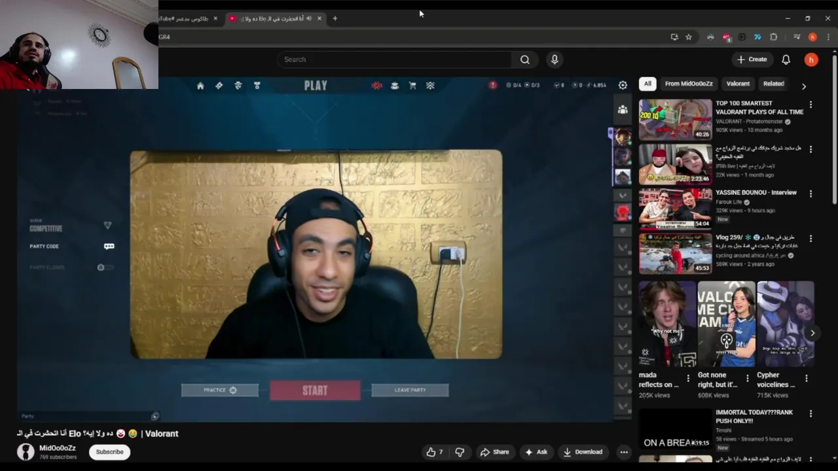The width and height of the screenshot is (838, 471).
Task: Open options for TOP 100 SMARTEST VALORANT PLAYS
Action: pyautogui.click(x=811, y=105)
